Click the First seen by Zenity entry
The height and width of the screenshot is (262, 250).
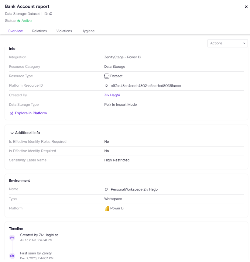pos(36,253)
